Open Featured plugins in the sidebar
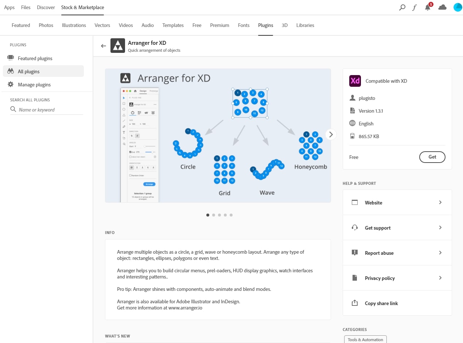Image resolution: width=463 pixels, height=343 pixels. 43,58
